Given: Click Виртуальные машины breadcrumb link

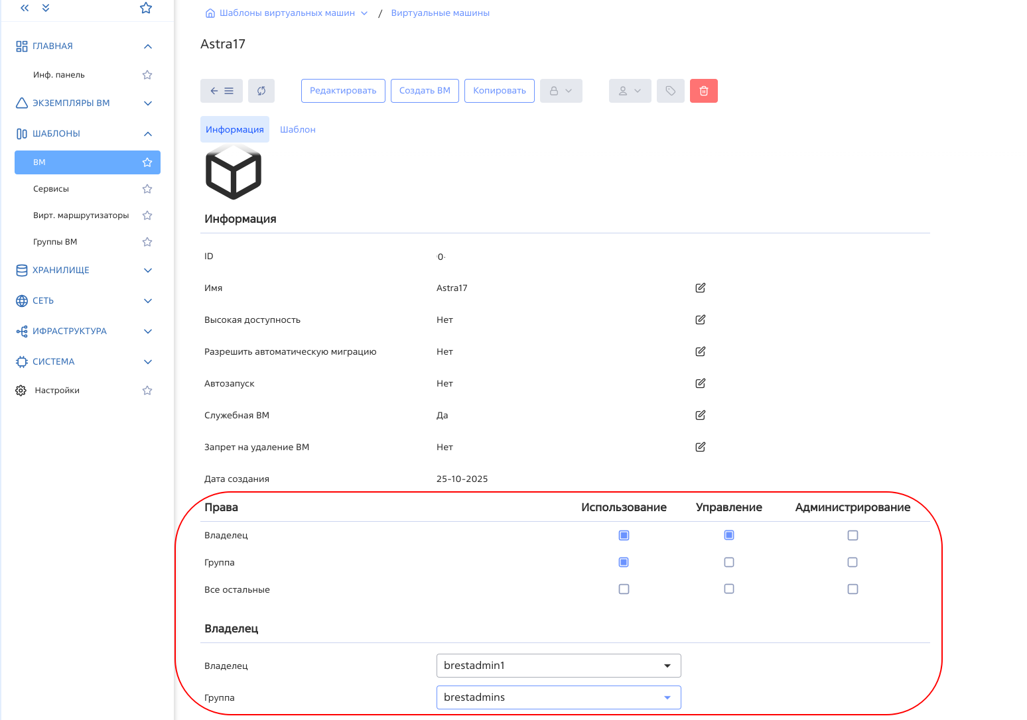Looking at the screenshot, I should tap(440, 13).
